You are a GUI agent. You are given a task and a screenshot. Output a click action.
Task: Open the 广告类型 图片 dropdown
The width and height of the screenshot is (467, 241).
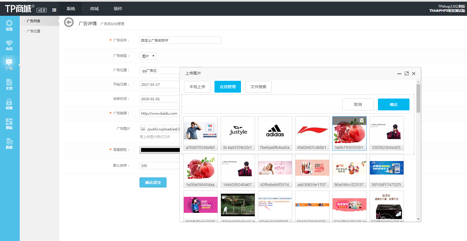click(x=148, y=56)
